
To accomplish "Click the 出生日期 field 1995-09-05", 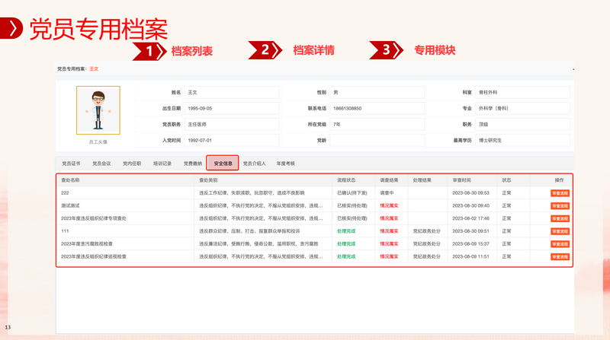I will [232, 108].
